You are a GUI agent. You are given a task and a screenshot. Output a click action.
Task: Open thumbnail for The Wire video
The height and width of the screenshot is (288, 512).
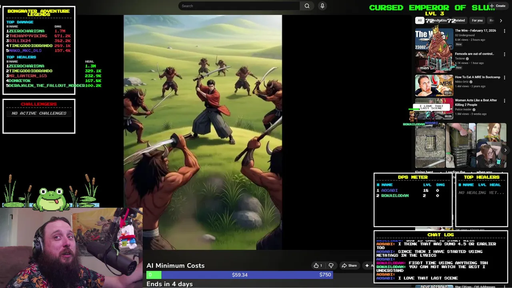coord(434,39)
